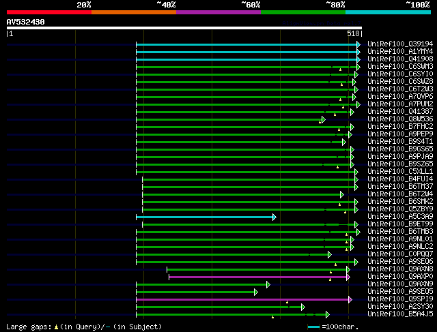Screen dimensions: 437x332
Task: Click the arrowhead ending the UniRef100_B9S4T1 alignment
Action: pyautogui.click(x=344, y=142)
